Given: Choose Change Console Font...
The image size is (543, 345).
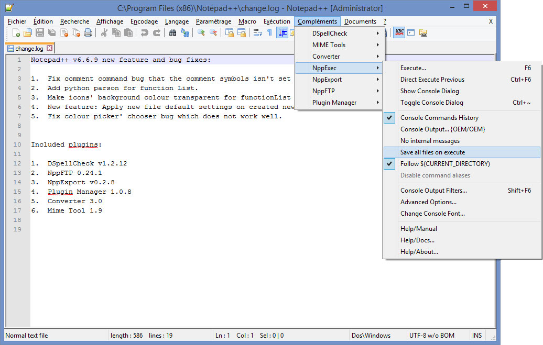Looking at the screenshot, I should click(462, 214).
